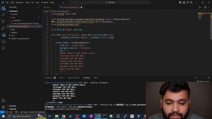
Task: Click the Go Back arrow in title bar
Action: coord(63,2)
